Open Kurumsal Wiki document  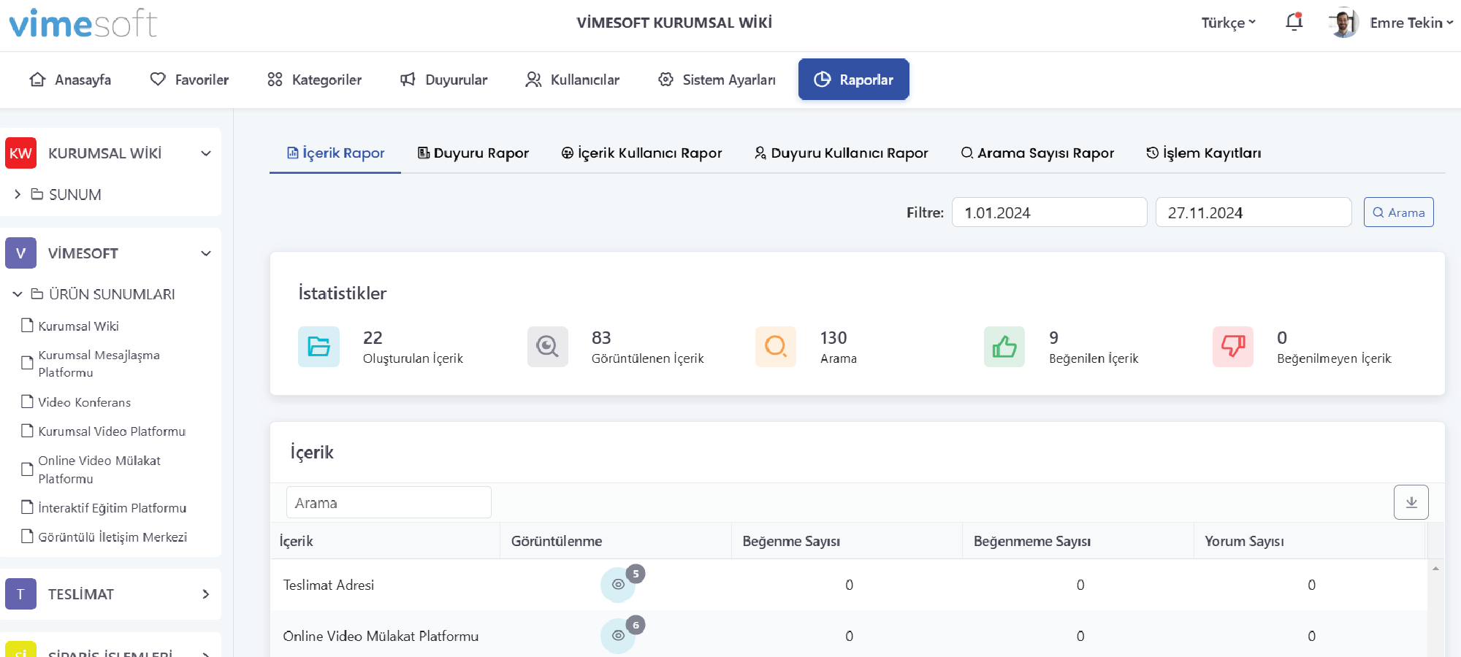[78, 326]
